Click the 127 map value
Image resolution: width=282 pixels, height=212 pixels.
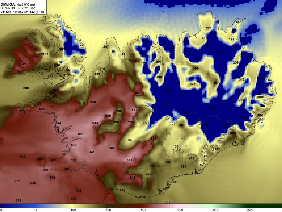point(238,22)
